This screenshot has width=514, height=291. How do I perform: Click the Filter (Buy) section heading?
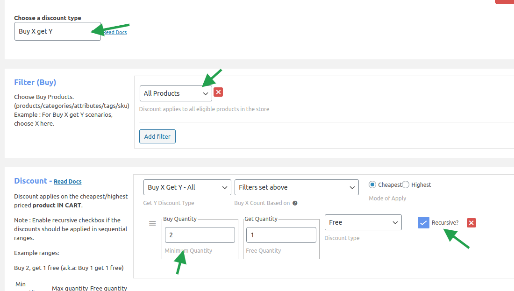coord(35,82)
